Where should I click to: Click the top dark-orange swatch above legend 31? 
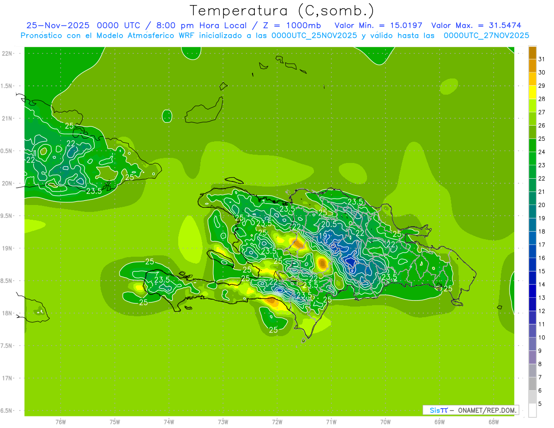532,53
